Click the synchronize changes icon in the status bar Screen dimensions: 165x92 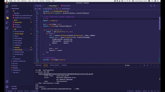(x=15, y=91)
